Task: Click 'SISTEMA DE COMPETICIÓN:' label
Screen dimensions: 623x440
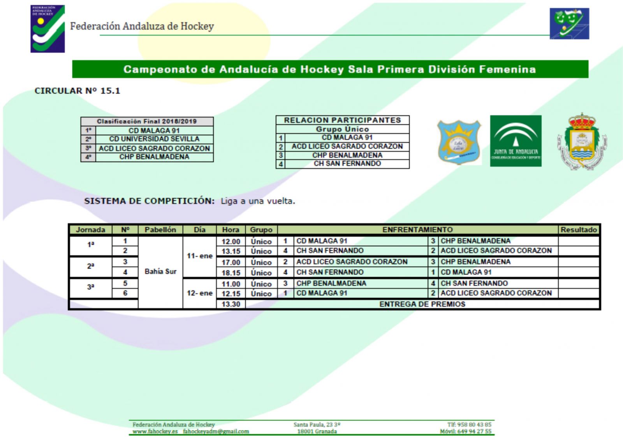Action: 149,201
